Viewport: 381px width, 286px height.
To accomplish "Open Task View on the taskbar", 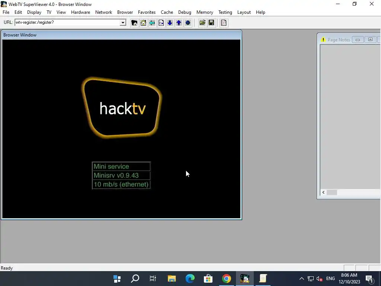I will 153,279.
